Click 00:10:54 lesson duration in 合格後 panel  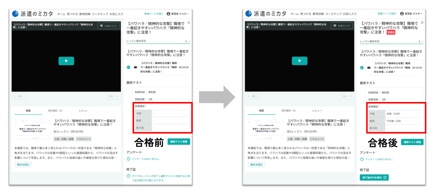click(417, 68)
